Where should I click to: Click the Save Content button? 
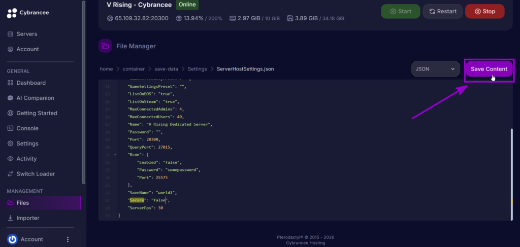tap(489, 69)
